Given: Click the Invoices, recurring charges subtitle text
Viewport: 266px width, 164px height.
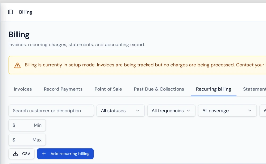Looking at the screenshot, I should [x=77, y=45].
